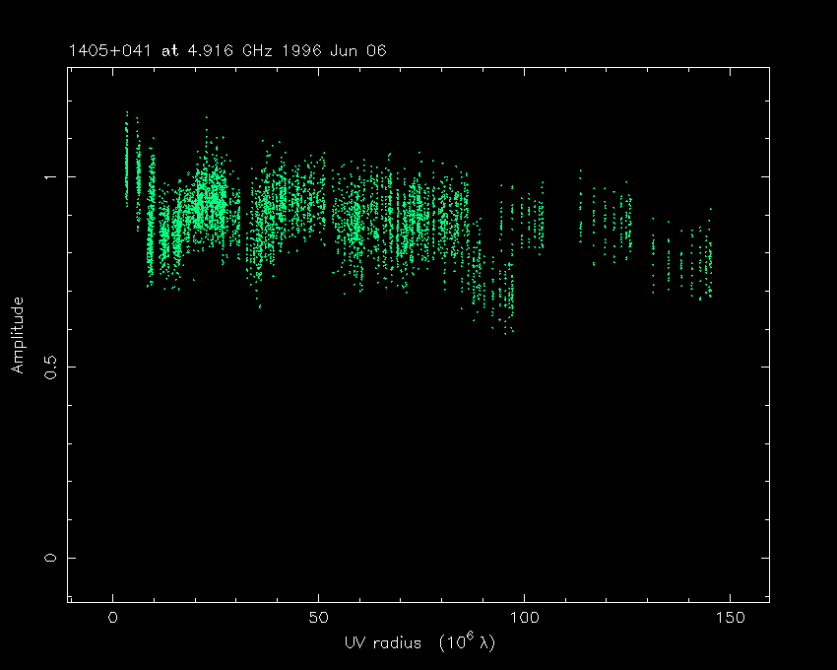This screenshot has height=670, width=837.
Task: Click the densest green cluster near UV radius 22
Action: 209,197
